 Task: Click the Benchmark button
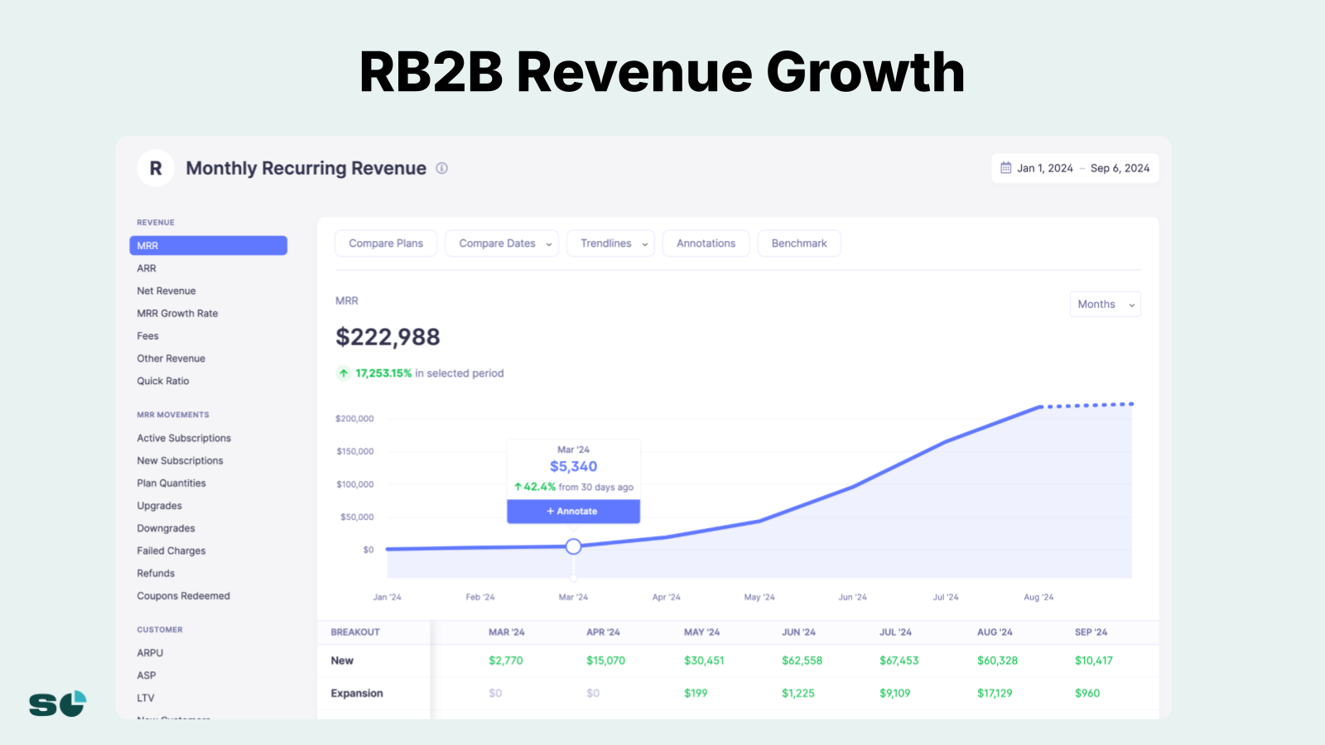[799, 243]
